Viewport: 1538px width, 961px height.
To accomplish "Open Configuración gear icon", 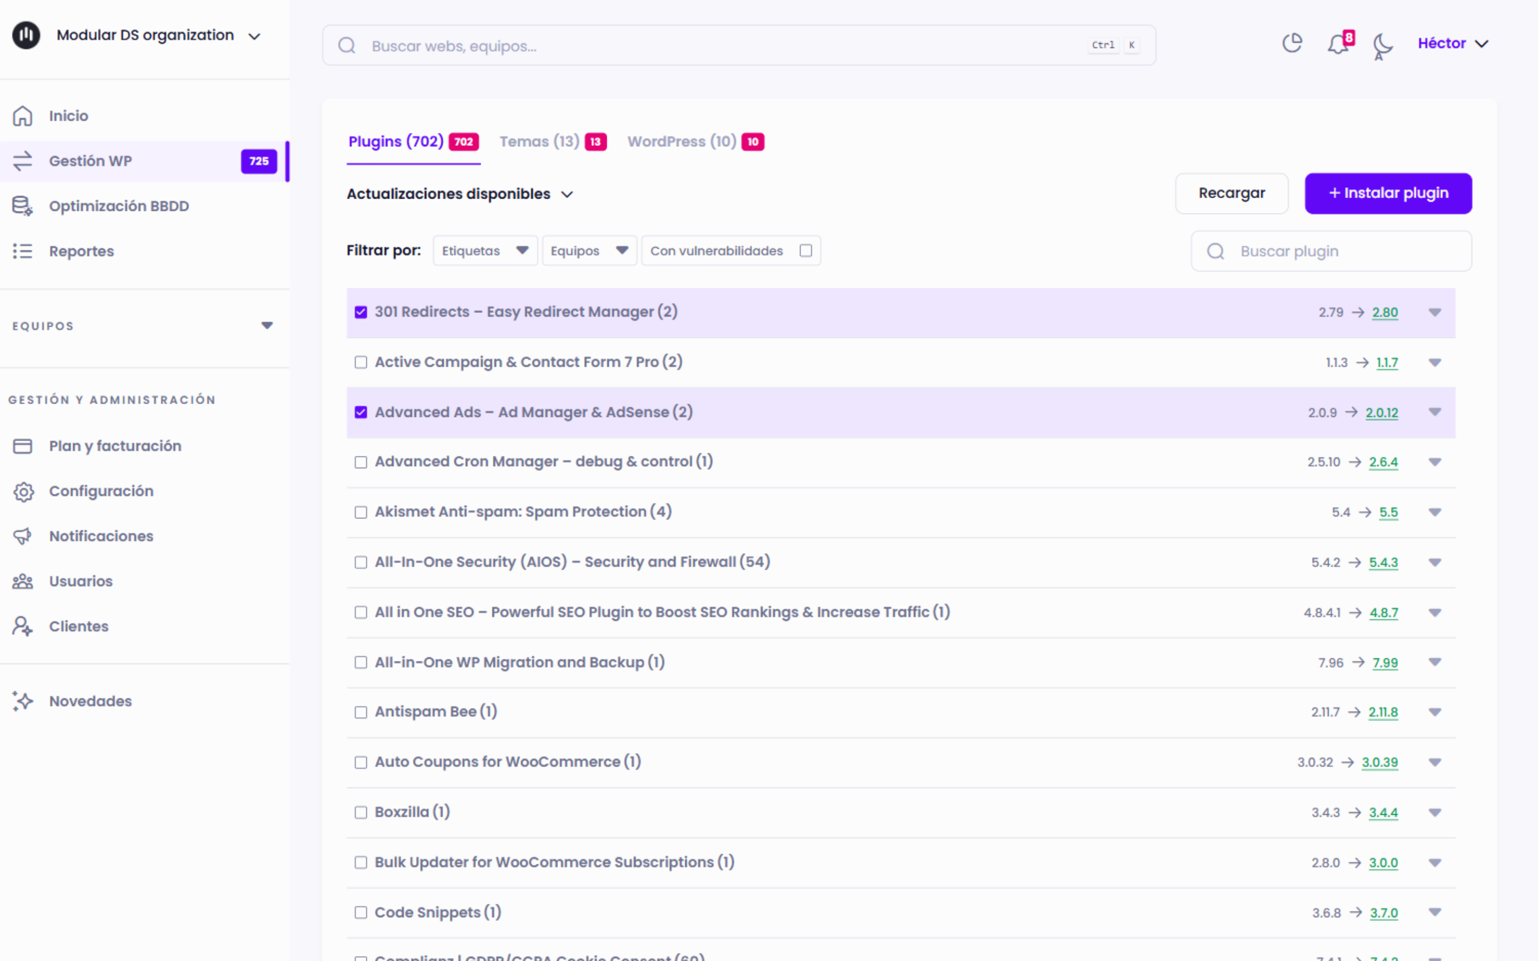I will pos(23,491).
